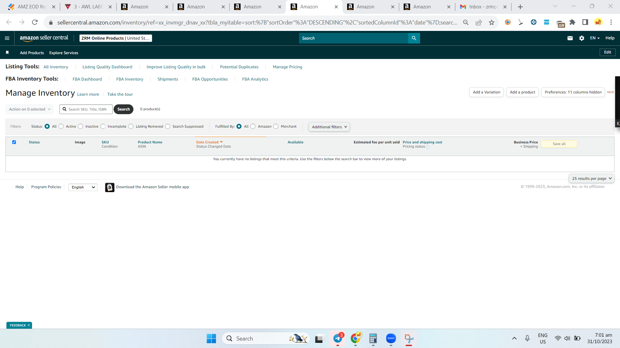Open the Listing Quality Dashboard menu item
Screen dimensions: 620x348
tap(107, 67)
